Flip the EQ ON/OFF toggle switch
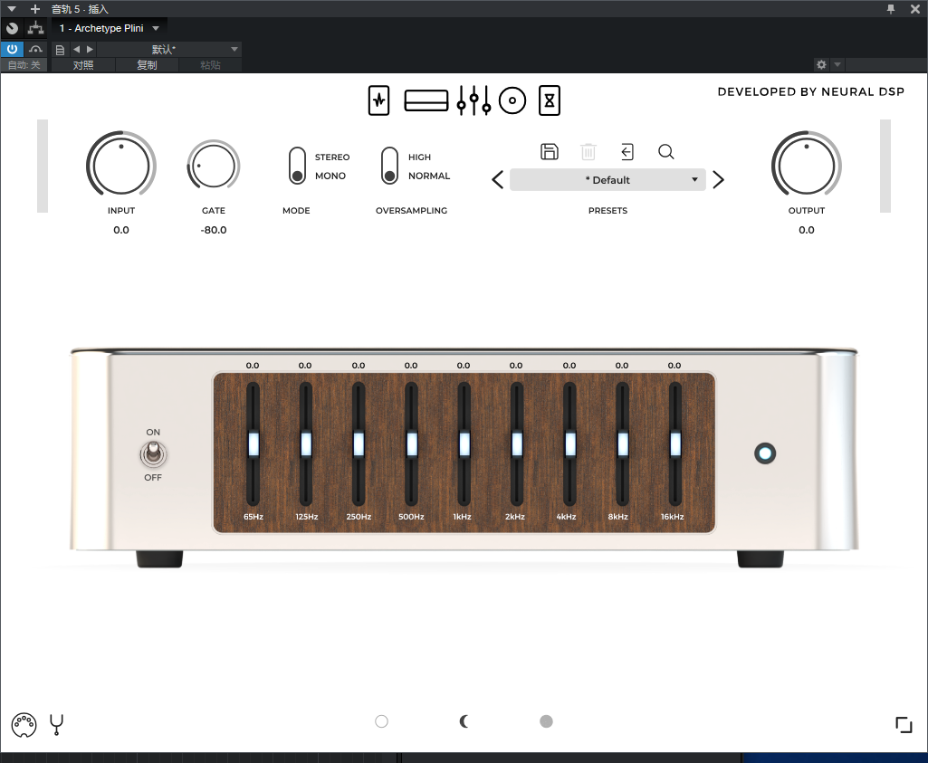Viewport: 928px width, 763px height. click(x=153, y=454)
